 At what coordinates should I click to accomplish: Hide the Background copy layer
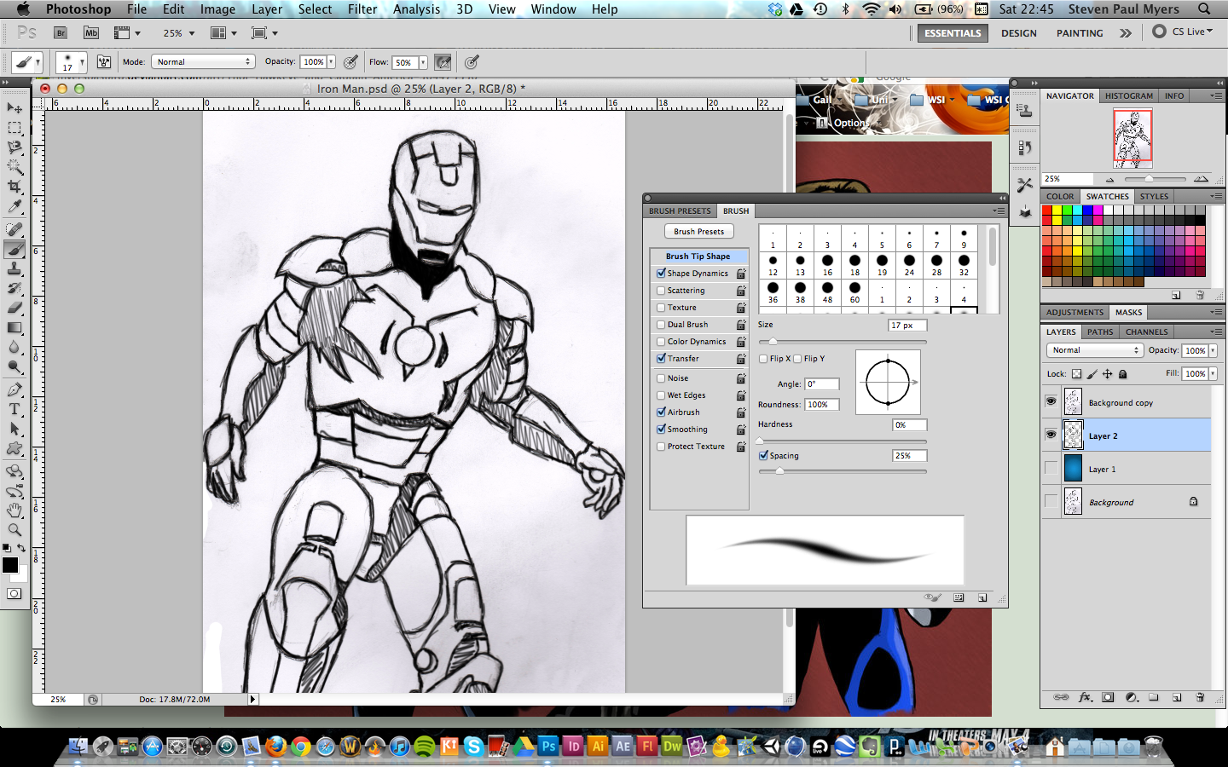click(x=1051, y=401)
